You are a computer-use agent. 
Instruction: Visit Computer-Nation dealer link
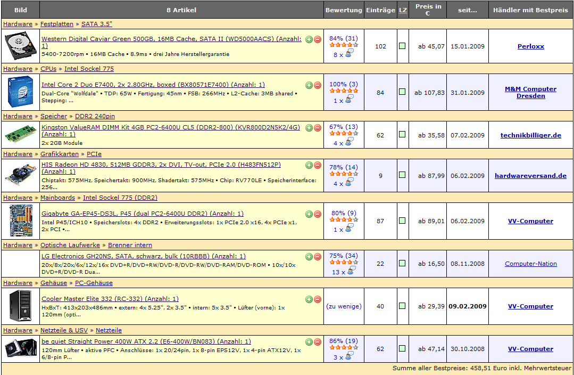[x=531, y=264]
